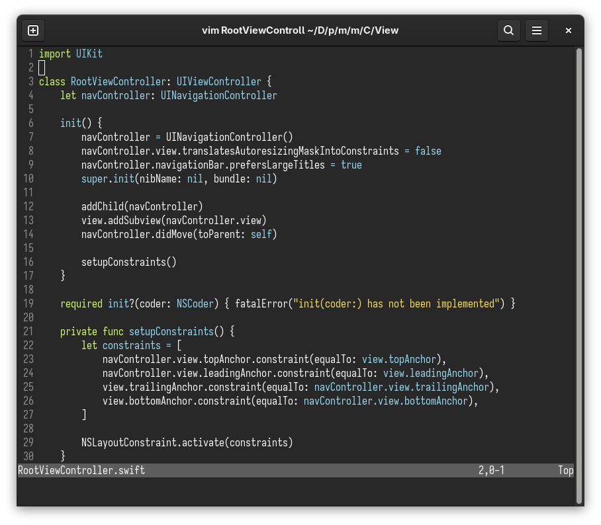This screenshot has width=601, height=525.
Task: Place cursor on the empty line 2 cursor block
Action: [x=42, y=68]
